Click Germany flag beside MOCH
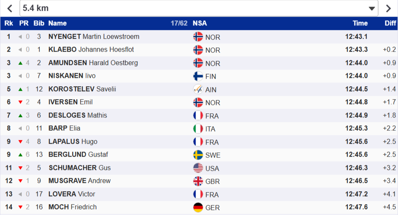Viewport: 398px width, 215px height. pyautogui.click(x=198, y=207)
